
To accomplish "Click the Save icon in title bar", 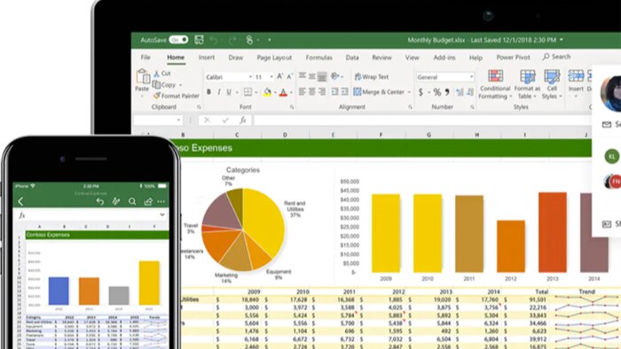I will 199,40.
